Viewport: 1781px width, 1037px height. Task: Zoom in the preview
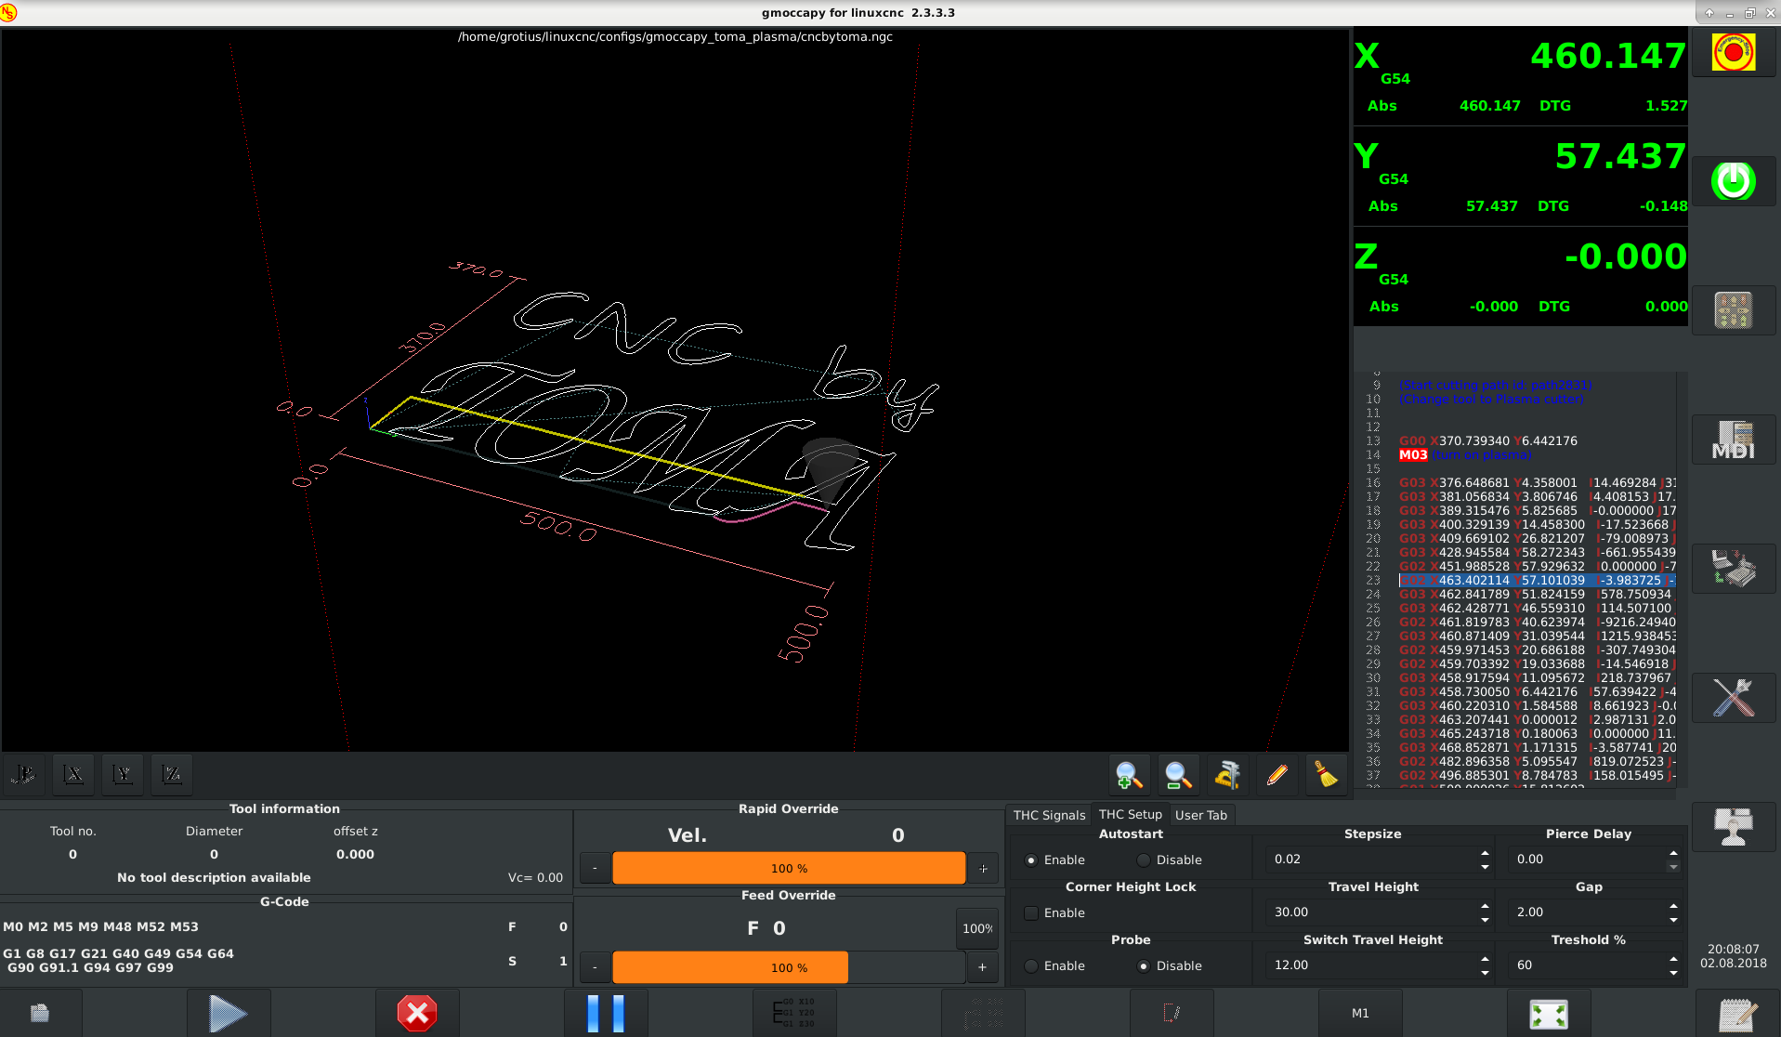point(1129,774)
